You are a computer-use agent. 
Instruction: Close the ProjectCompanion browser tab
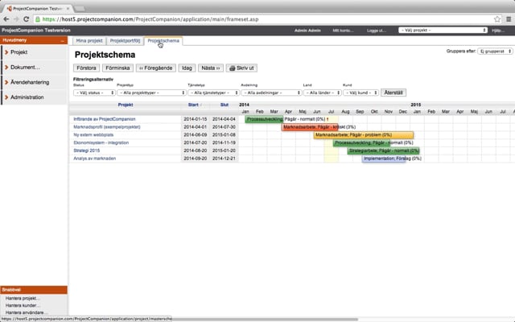tap(68, 9)
